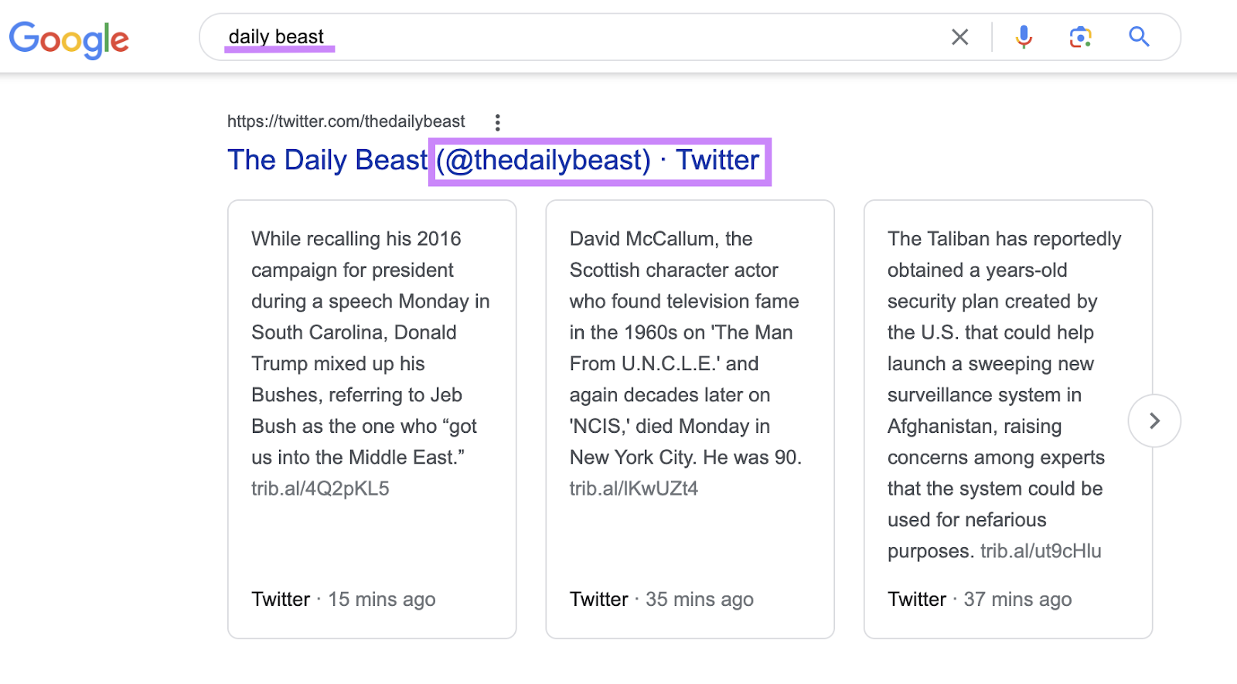Open the trib.al/ut9cHlu link

click(x=1040, y=551)
